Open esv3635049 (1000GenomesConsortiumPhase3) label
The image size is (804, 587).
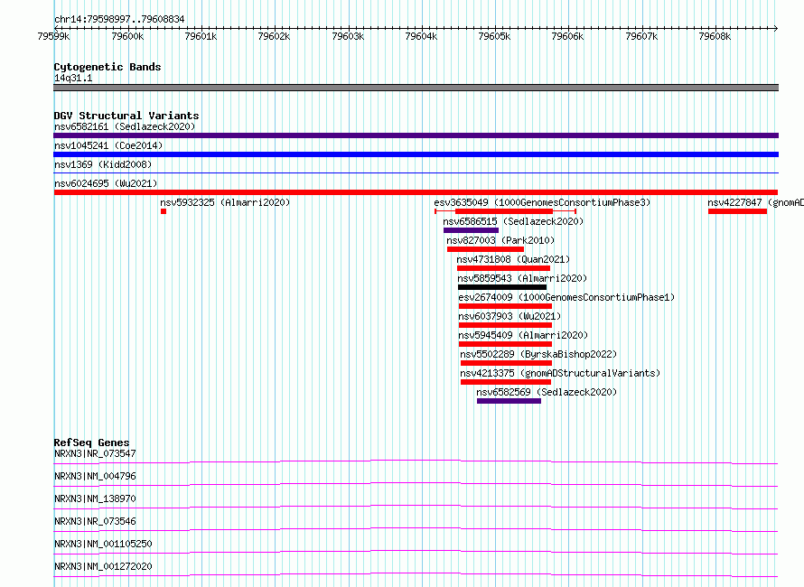(x=542, y=202)
